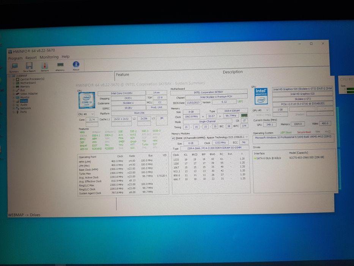Screen dimensions: 354x266
Task: Expand the Monitor tree node
Action: pos(14,98)
